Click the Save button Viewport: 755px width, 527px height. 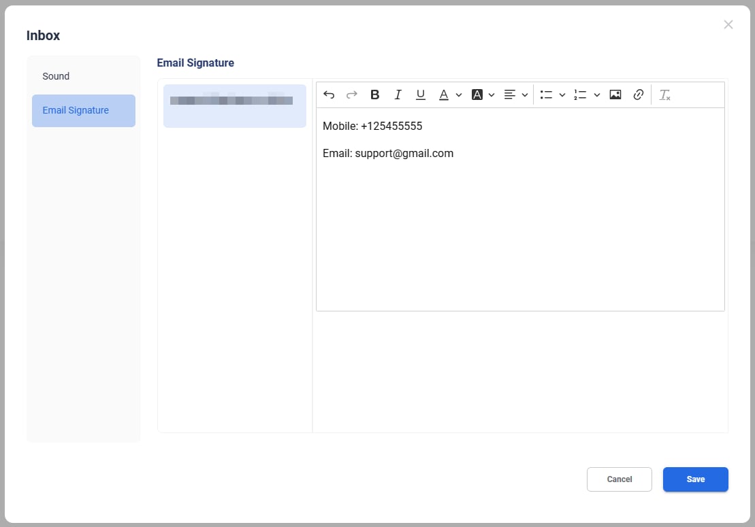[x=695, y=479]
